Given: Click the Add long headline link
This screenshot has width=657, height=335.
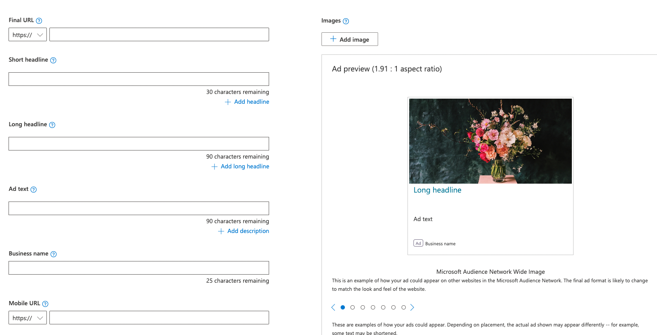Looking at the screenshot, I should pos(241,167).
